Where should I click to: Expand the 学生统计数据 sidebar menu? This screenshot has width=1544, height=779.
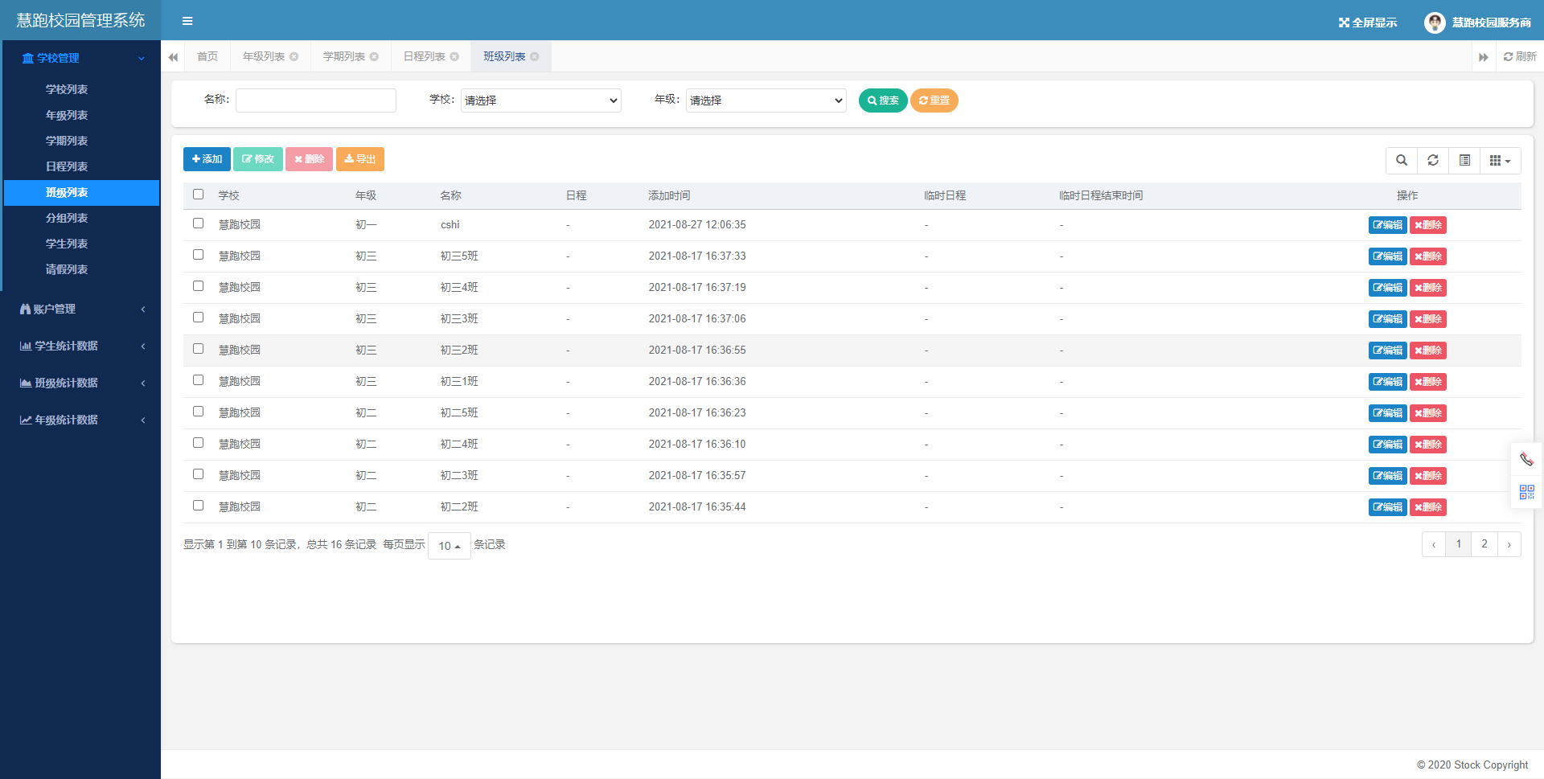[x=80, y=346]
